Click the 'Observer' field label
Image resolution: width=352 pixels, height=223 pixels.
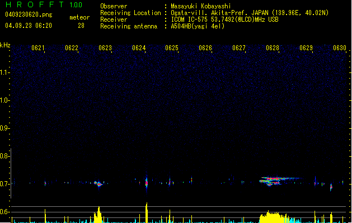coord(114,6)
